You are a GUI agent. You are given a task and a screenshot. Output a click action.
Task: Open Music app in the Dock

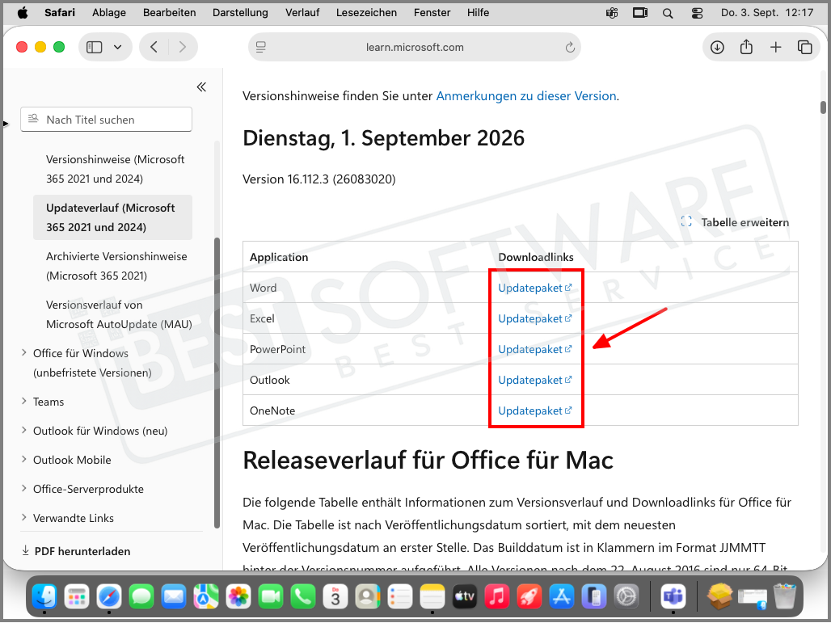tap(496, 597)
